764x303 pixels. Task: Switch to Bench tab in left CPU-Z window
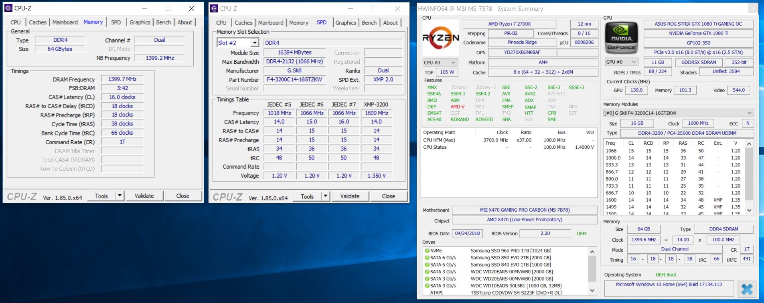(x=163, y=22)
